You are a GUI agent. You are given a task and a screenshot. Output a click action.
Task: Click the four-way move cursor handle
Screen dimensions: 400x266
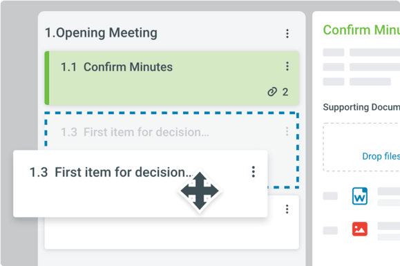(x=200, y=191)
